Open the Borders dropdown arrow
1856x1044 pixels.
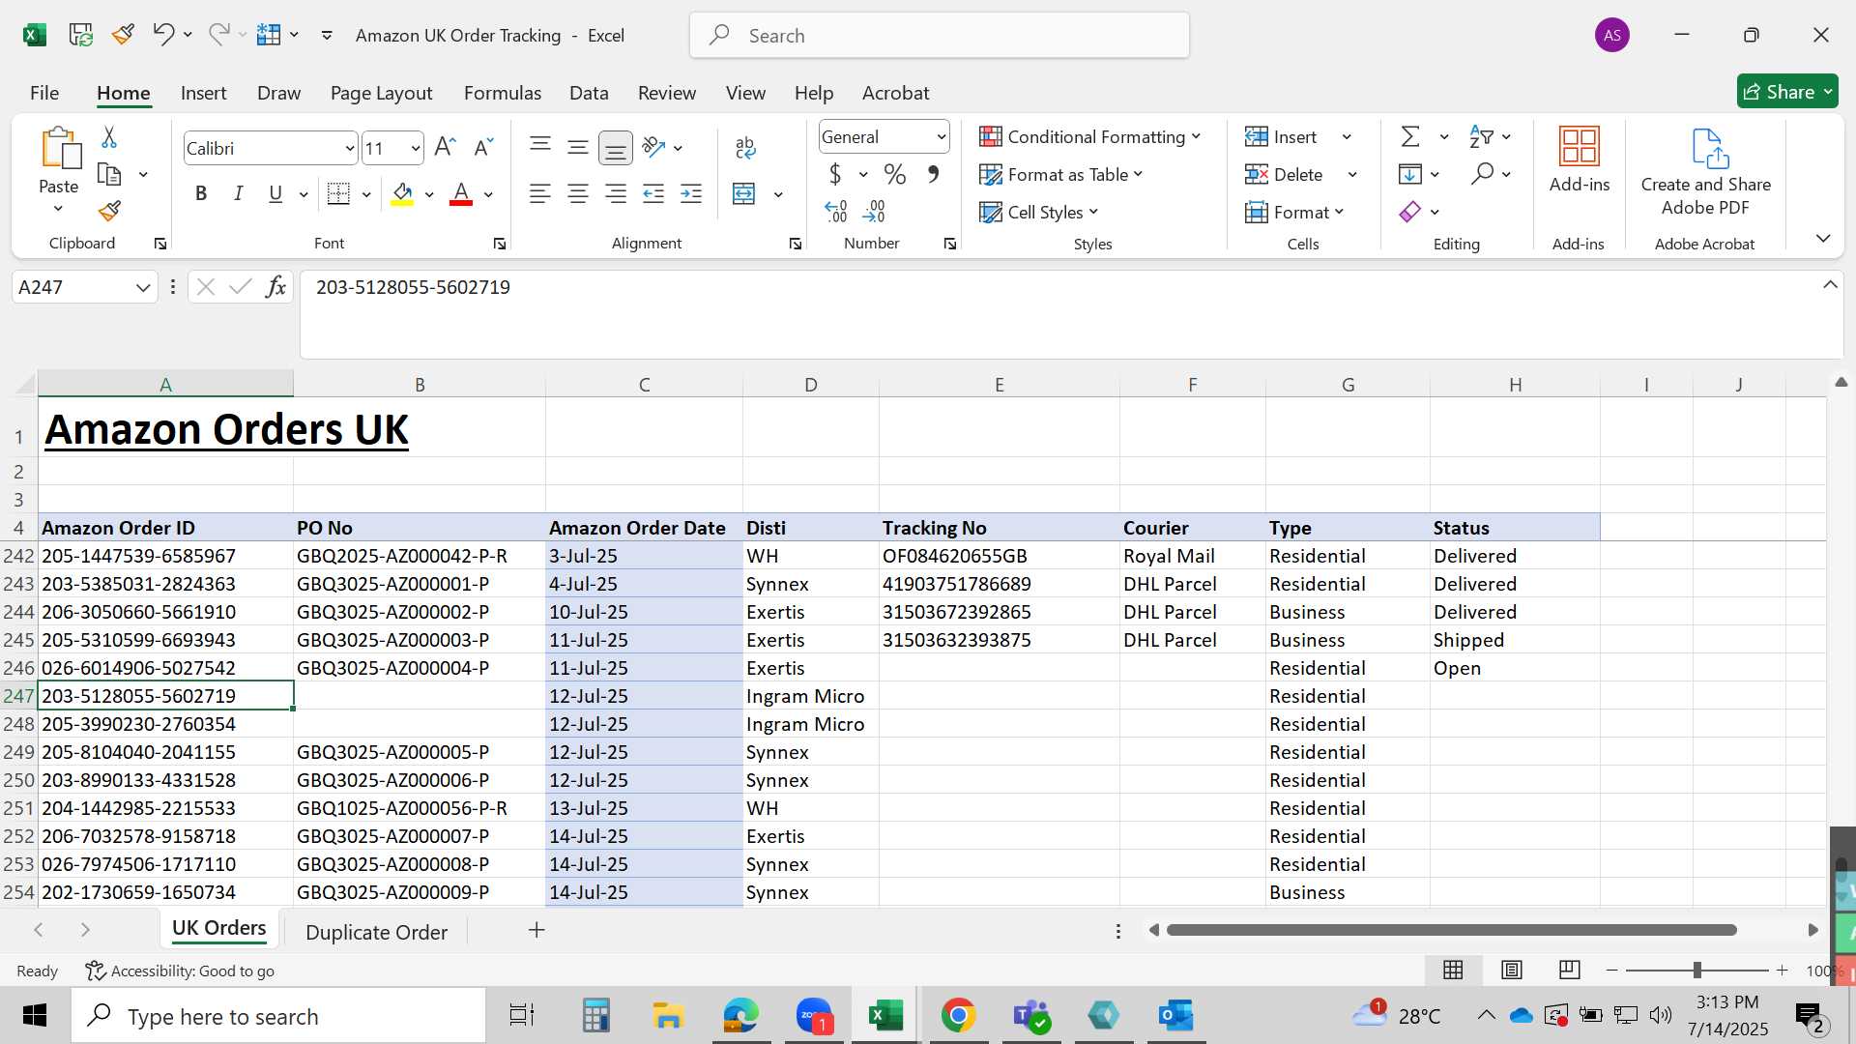(366, 194)
